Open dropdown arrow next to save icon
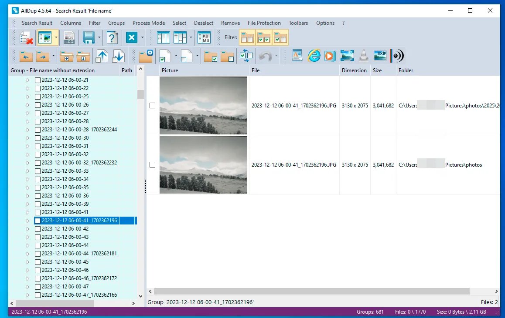The width and height of the screenshot is (505, 318). coord(99,38)
